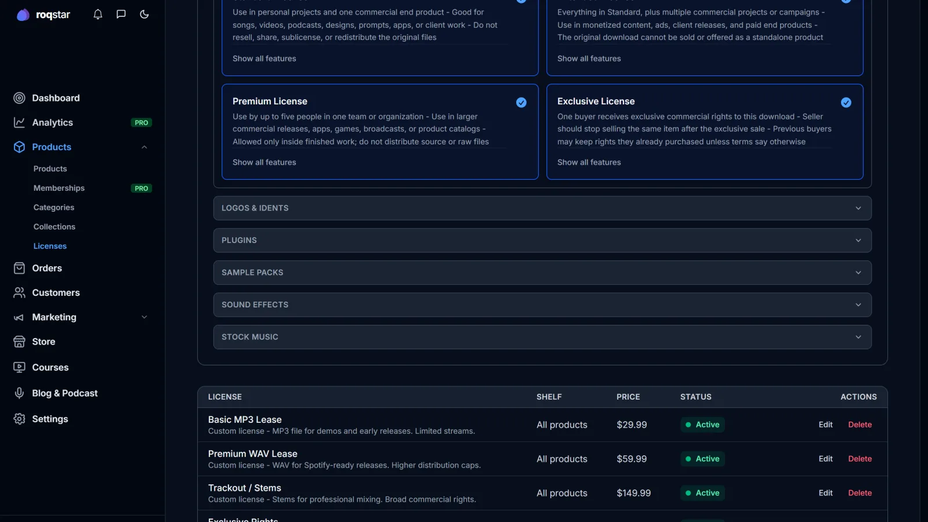Expand the STOCK MUSIC section
This screenshot has height=522, width=928.
[x=542, y=337]
